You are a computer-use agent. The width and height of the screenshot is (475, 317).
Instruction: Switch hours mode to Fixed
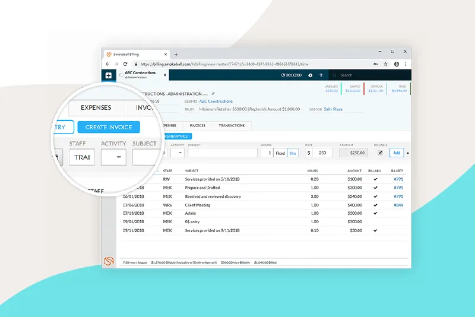coord(280,153)
